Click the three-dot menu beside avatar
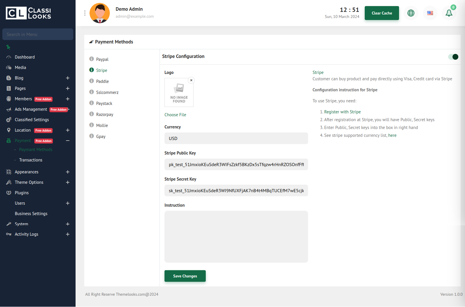The width and height of the screenshot is (465, 307). (x=85, y=13)
